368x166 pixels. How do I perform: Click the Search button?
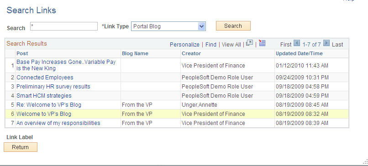pos(233,26)
